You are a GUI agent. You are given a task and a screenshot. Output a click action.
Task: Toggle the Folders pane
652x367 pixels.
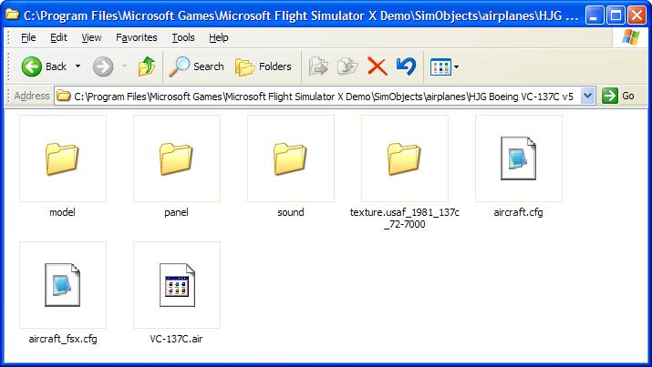pos(263,66)
